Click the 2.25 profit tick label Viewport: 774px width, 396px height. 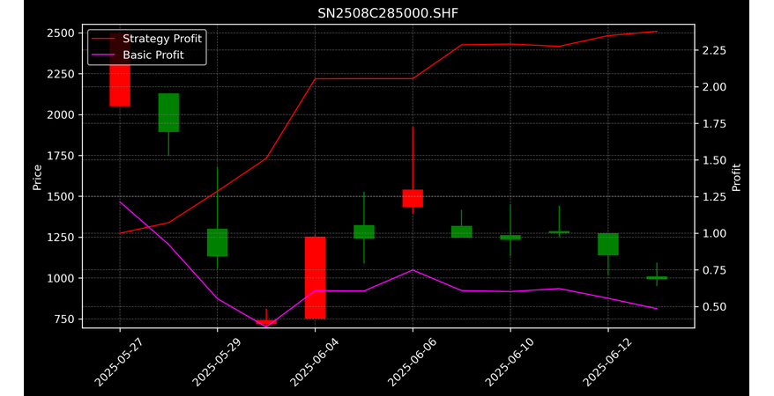tap(714, 50)
